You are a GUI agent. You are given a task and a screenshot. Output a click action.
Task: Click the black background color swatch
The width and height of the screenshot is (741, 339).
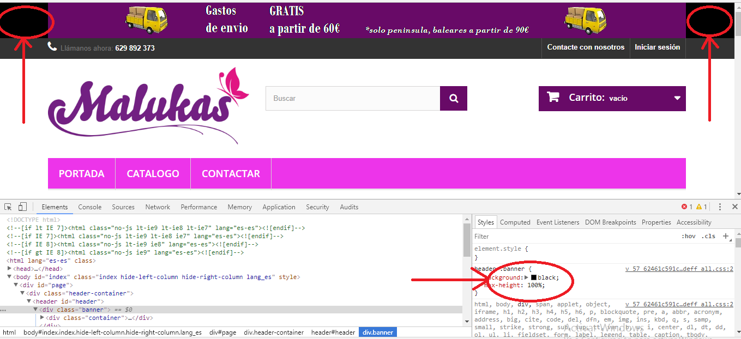(534, 278)
